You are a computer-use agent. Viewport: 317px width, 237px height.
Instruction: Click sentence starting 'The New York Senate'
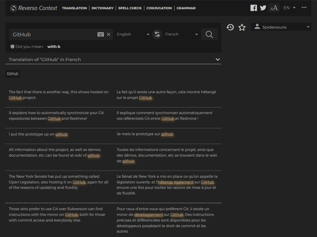pos(59,182)
